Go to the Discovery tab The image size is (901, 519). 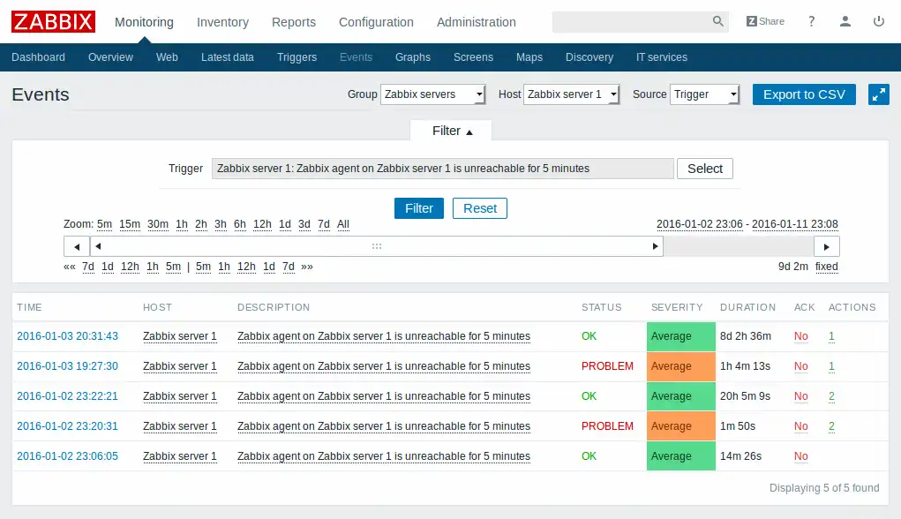(x=589, y=56)
